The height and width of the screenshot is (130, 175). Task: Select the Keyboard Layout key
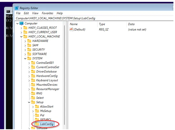tap(47, 80)
